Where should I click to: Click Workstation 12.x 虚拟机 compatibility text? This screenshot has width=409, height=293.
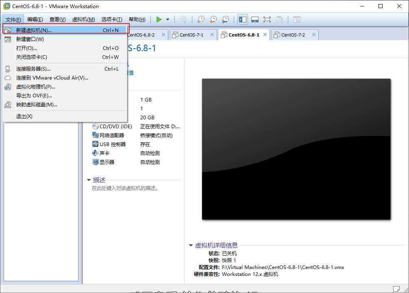250,274
